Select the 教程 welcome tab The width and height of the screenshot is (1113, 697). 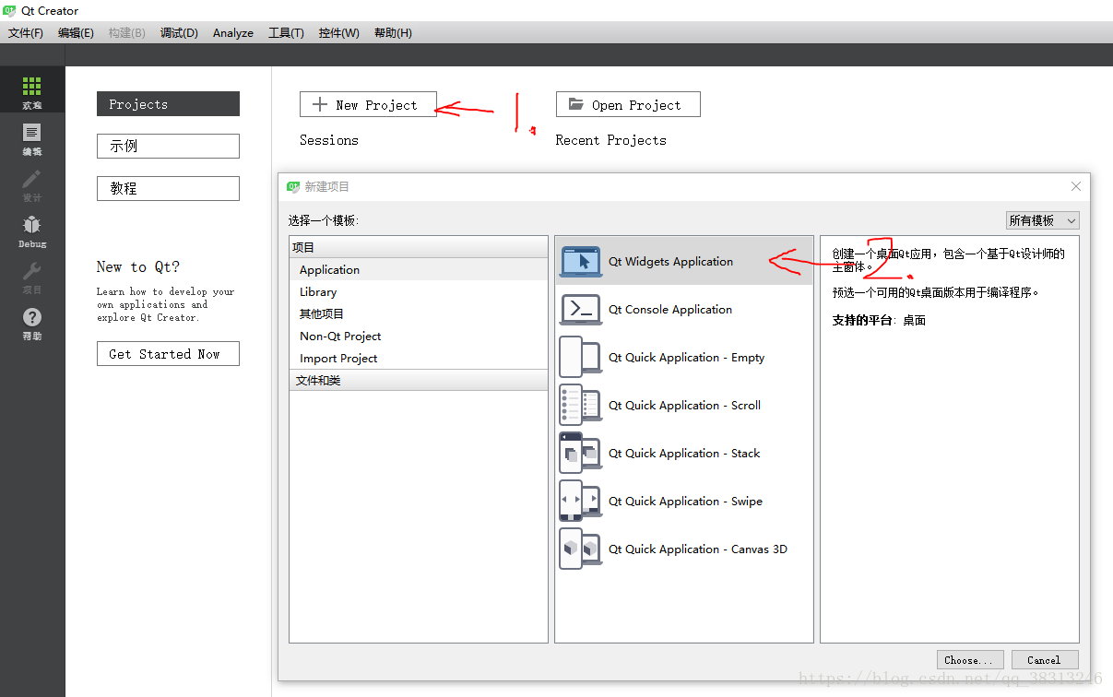pos(168,188)
